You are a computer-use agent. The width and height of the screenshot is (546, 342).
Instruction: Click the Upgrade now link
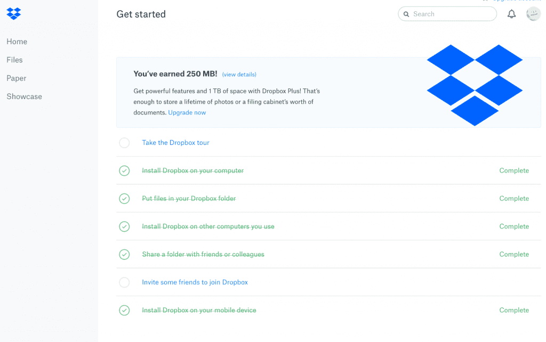coord(187,112)
